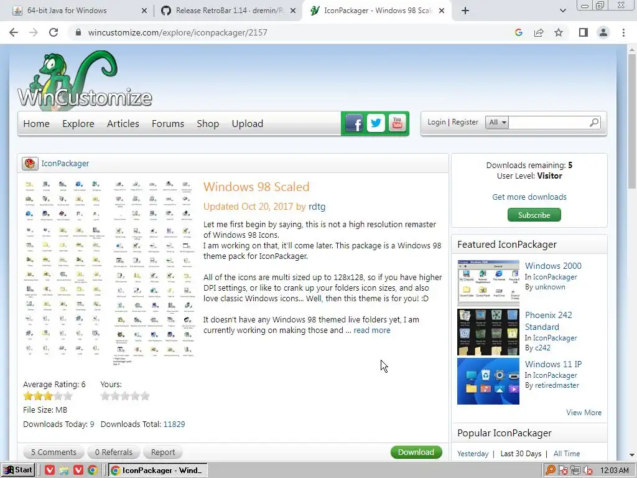
Task: Open the Windows Start button
Action: tap(18, 471)
